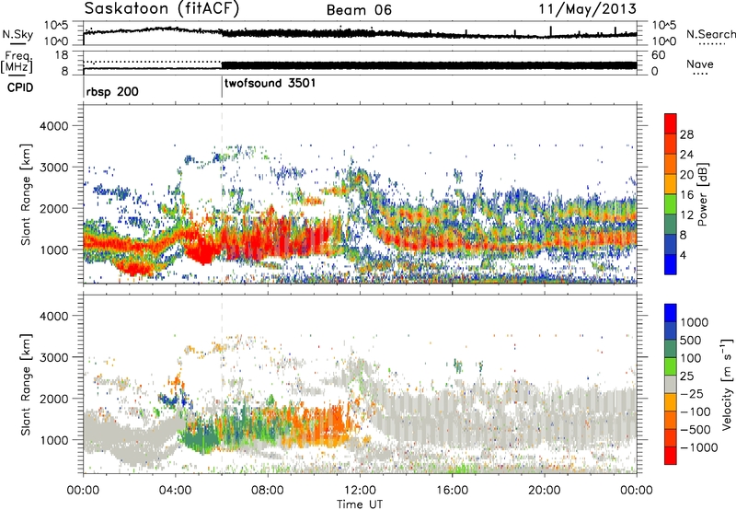
Task: Click the '04:00' time axis label
Action: click(176, 491)
